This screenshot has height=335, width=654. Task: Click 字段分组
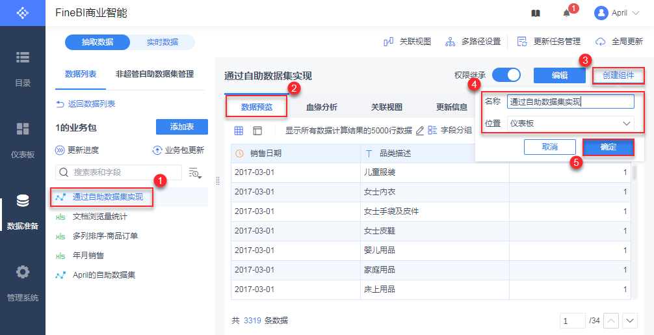pos(451,129)
